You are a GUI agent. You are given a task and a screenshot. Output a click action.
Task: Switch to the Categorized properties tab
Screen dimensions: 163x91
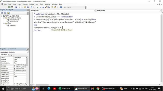pos(12,55)
